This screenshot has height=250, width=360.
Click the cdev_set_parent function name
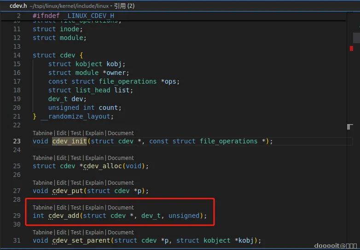click(x=81, y=240)
